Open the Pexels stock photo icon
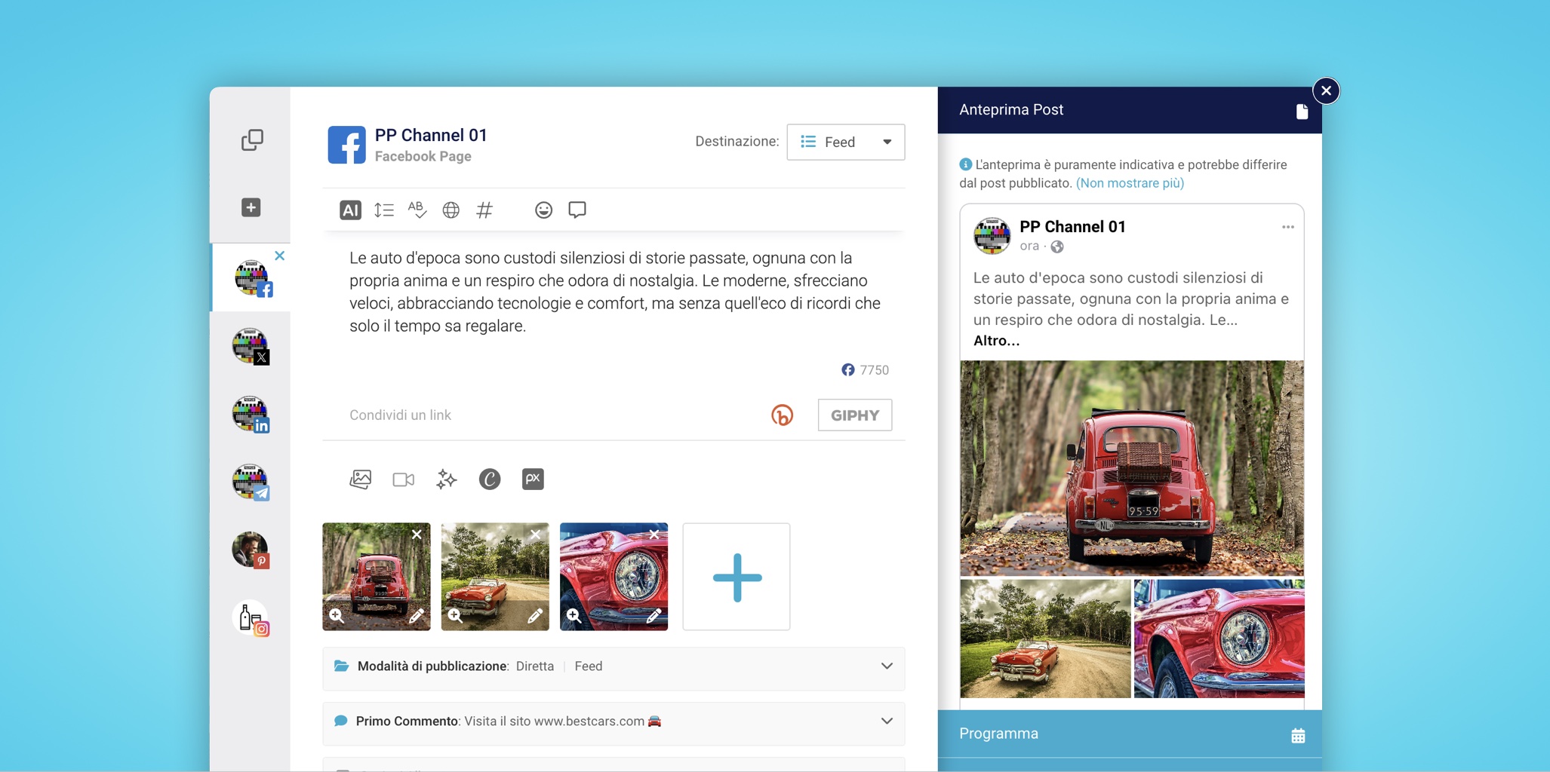The image size is (1550, 772). [x=533, y=479]
